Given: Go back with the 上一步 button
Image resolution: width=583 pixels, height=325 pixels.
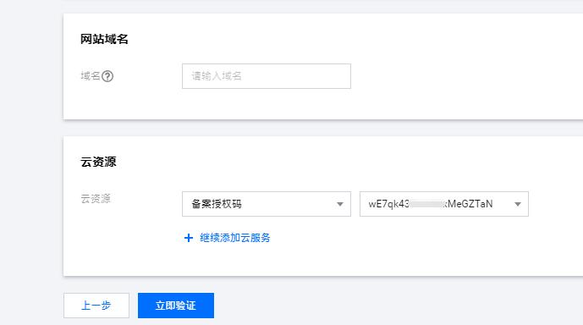Looking at the screenshot, I should click(x=96, y=306).
